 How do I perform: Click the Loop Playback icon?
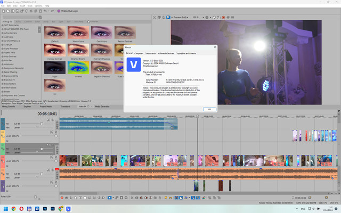[x=67, y=198]
